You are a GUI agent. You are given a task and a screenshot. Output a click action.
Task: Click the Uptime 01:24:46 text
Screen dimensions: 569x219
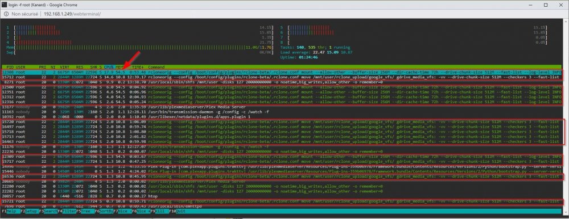[x=300, y=57]
